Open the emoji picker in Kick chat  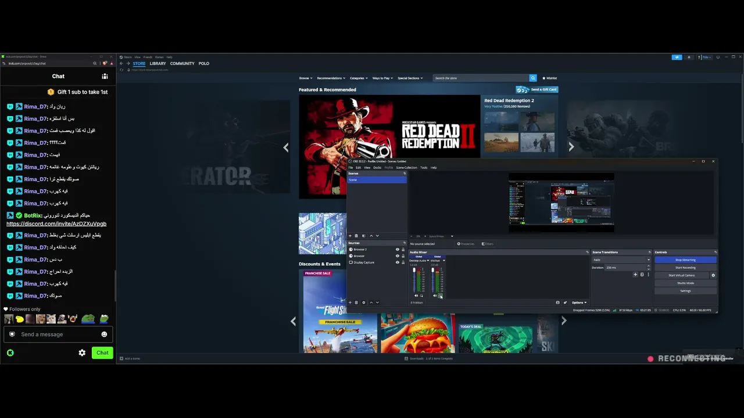[x=104, y=334]
